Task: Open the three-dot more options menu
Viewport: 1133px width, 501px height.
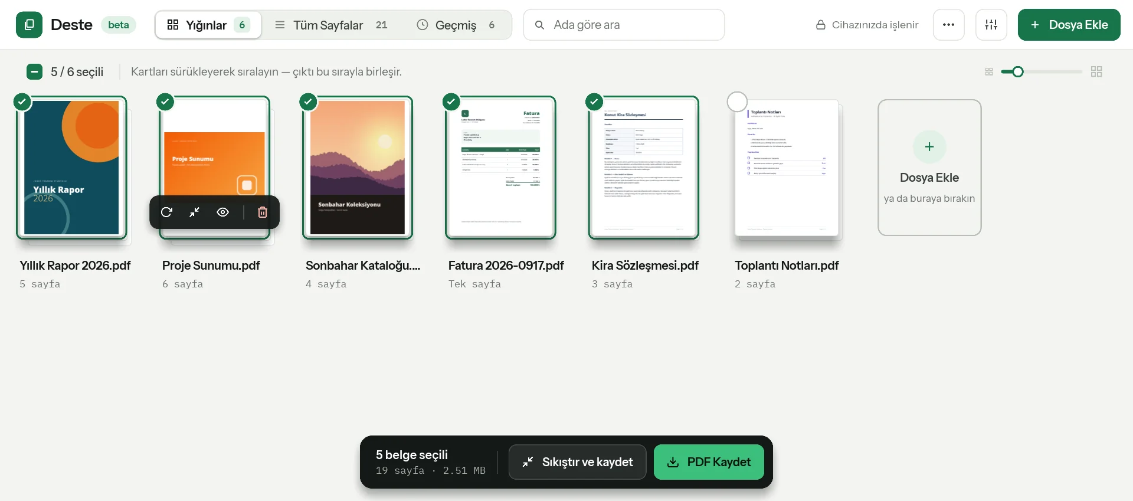Action: click(949, 25)
